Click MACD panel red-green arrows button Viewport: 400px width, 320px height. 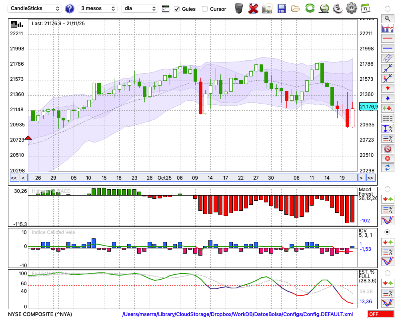click(x=388, y=199)
